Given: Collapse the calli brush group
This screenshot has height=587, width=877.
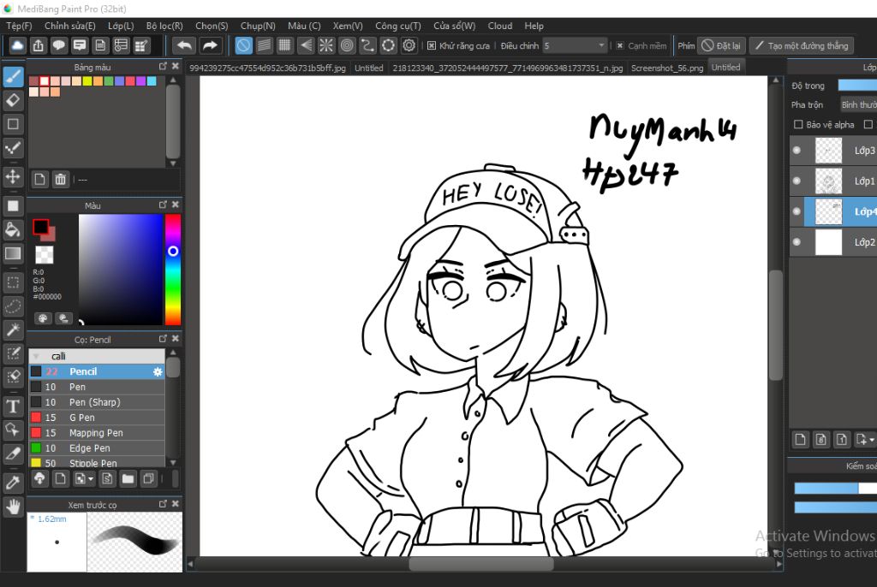Looking at the screenshot, I should 36,356.
